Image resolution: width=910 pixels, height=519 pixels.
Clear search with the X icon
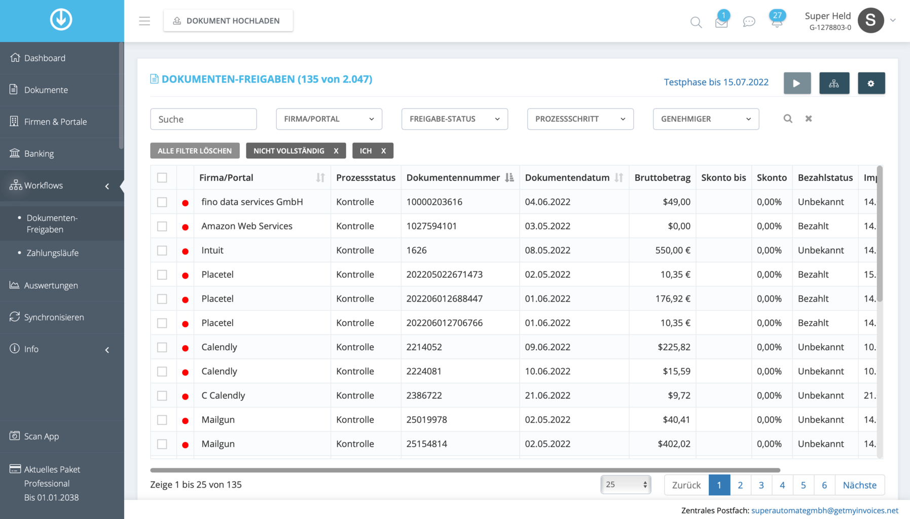[809, 119]
